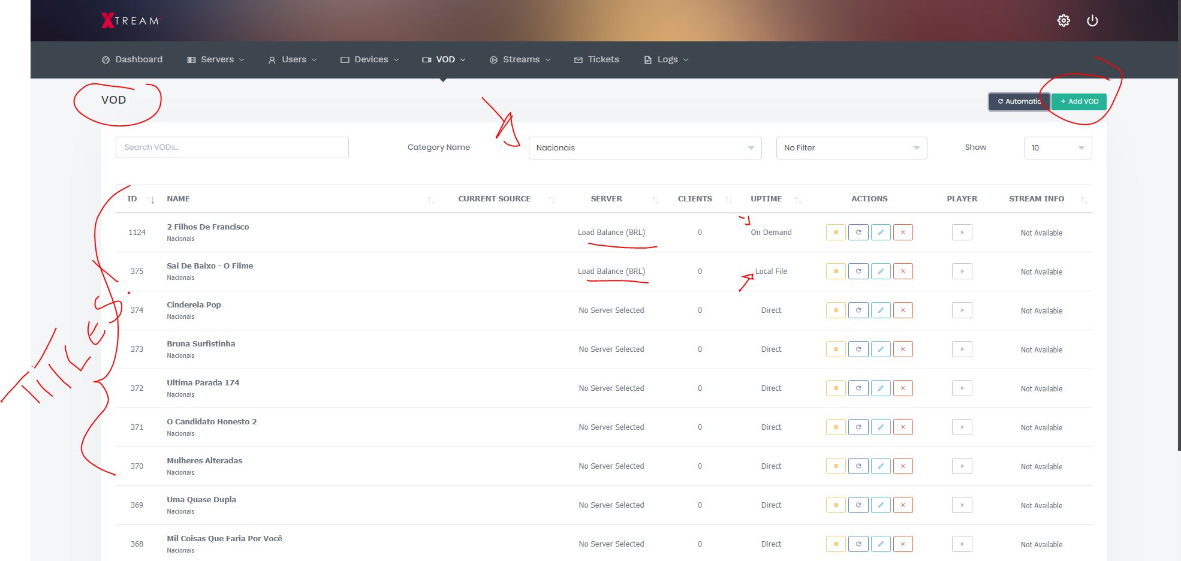
Task: Edit the 2 Filhos De Francisco VOD
Action: [881, 233]
